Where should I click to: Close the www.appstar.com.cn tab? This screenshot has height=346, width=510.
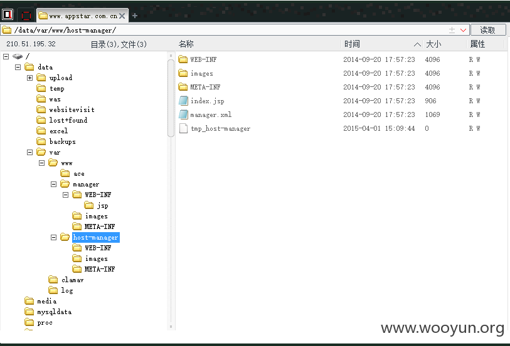click(x=122, y=16)
